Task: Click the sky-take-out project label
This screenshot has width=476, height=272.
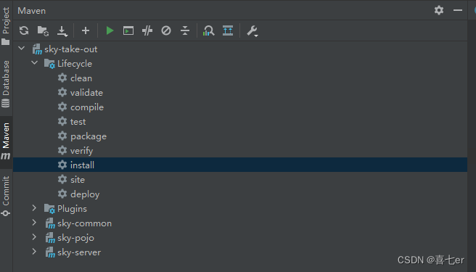Action: tap(70, 49)
